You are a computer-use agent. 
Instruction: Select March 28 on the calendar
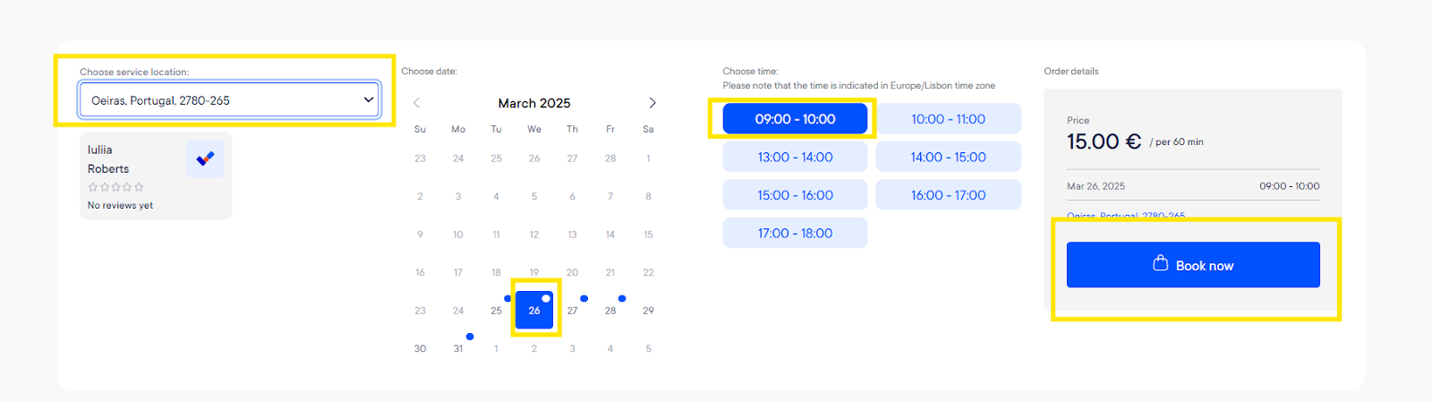point(610,311)
